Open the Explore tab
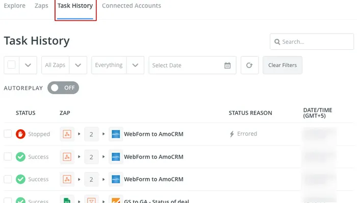The width and height of the screenshot is (357, 203). click(x=15, y=6)
